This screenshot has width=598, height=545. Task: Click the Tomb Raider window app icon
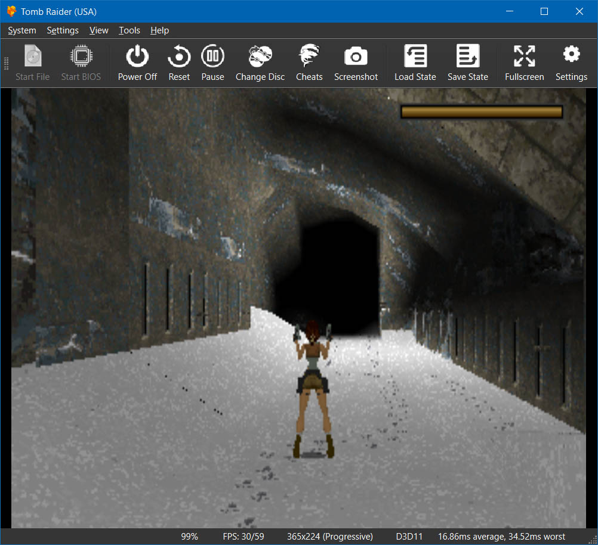11,11
